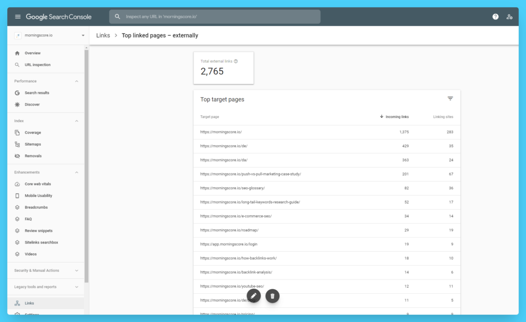Open row https://morningscore.io/de/
The image size is (526, 322).
pyautogui.click(x=327, y=146)
